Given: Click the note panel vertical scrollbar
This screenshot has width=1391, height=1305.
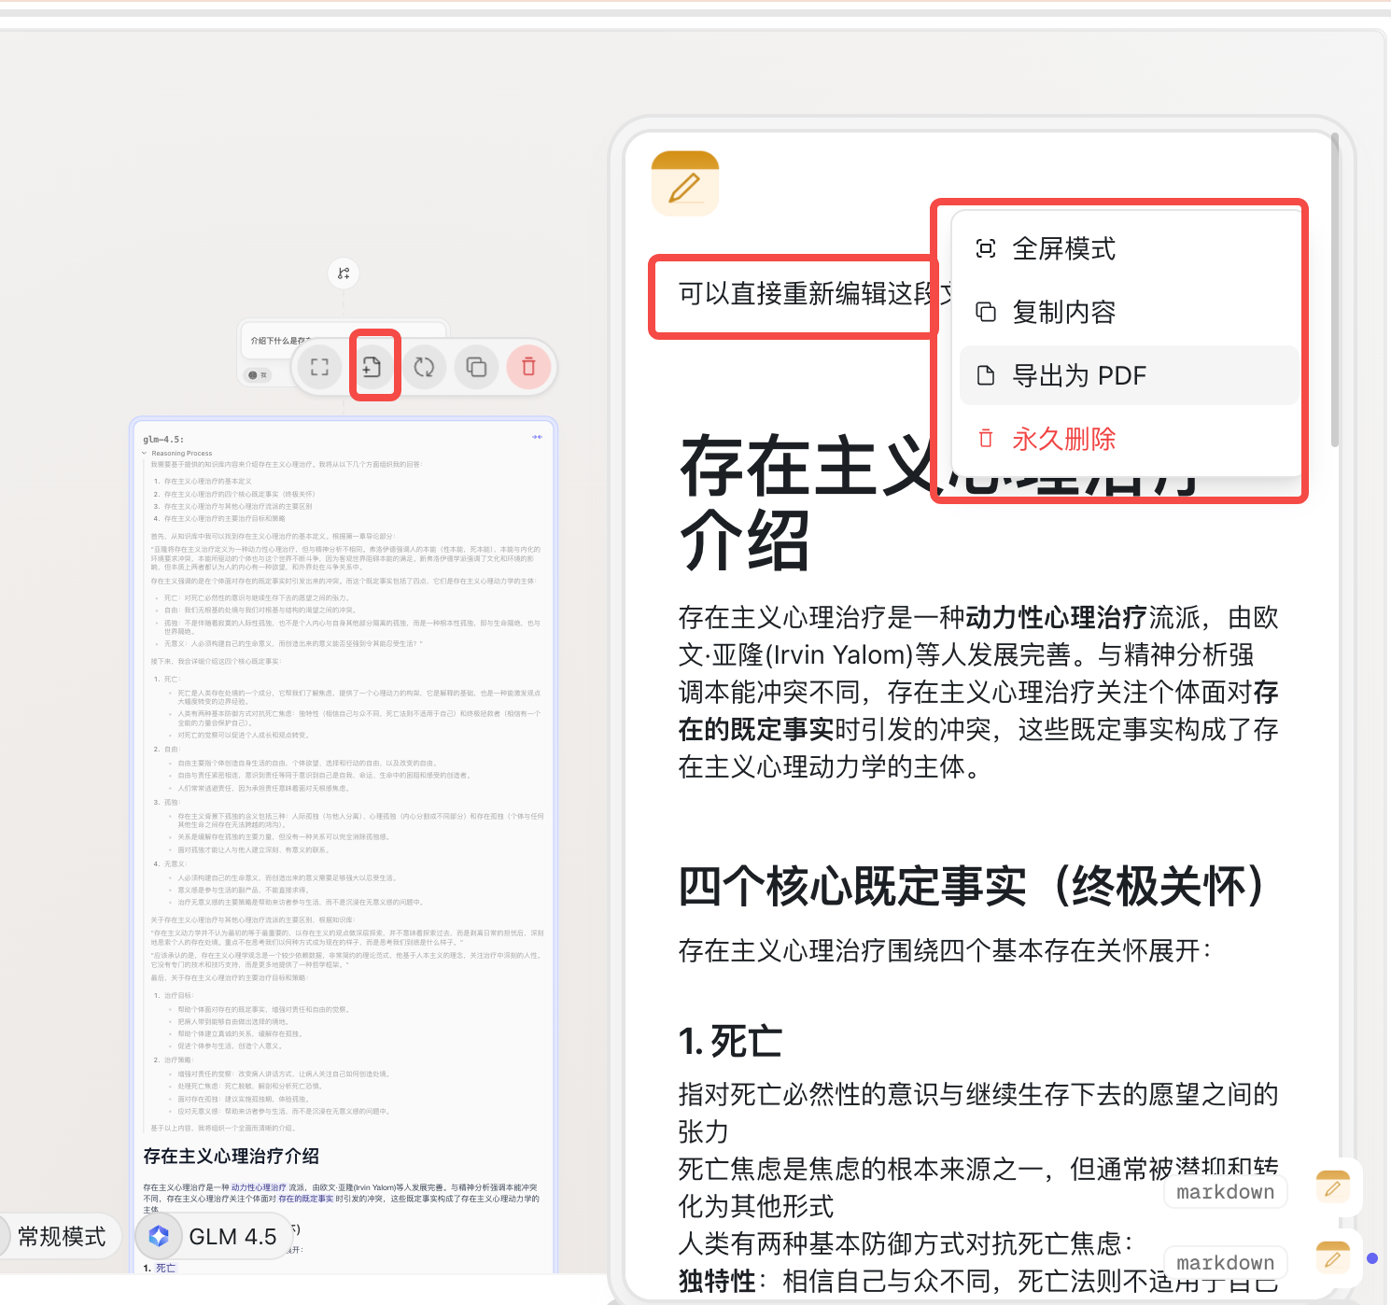Looking at the screenshot, I should [1335, 289].
